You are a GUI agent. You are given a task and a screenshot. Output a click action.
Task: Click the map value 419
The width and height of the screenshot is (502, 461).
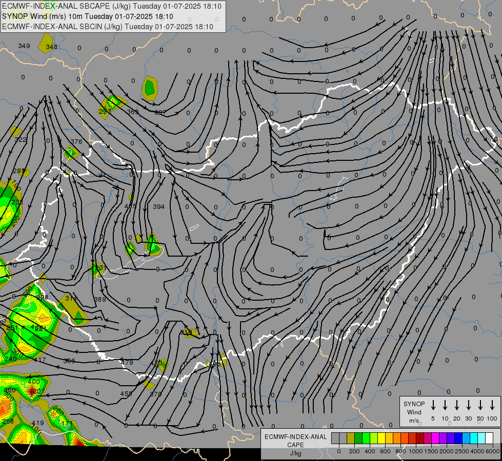37,423
